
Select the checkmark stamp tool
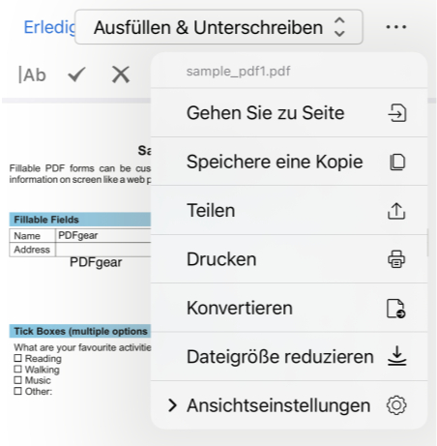76,74
